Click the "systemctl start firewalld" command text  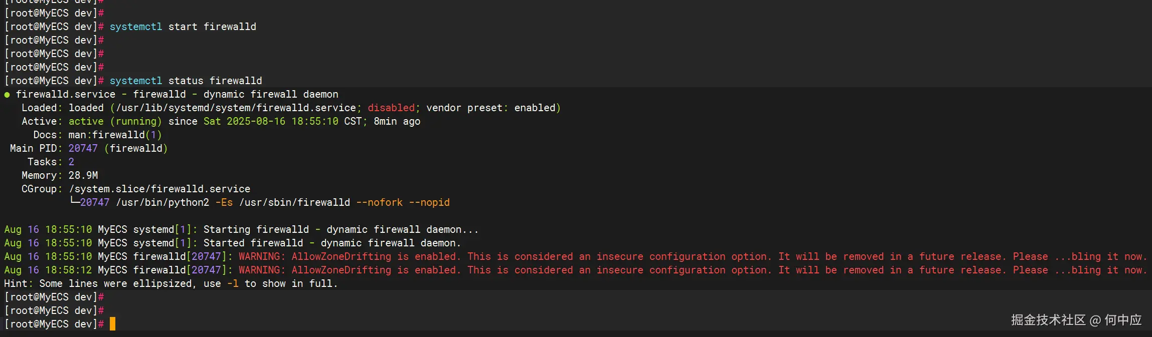tap(183, 27)
